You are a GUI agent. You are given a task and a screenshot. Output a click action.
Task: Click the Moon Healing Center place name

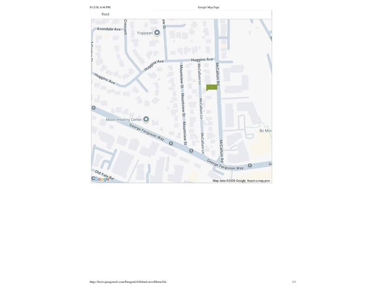click(124, 120)
